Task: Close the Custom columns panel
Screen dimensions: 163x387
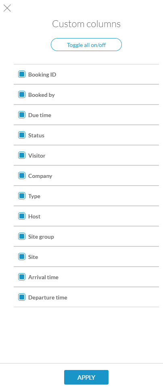Action: coord(7,8)
